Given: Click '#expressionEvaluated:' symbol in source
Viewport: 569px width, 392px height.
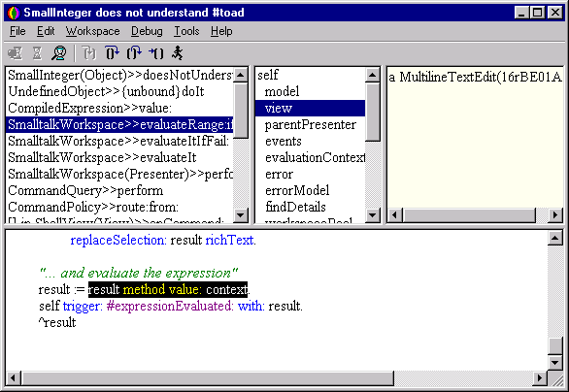Looking at the screenshot, I should [x=170, y=306].
